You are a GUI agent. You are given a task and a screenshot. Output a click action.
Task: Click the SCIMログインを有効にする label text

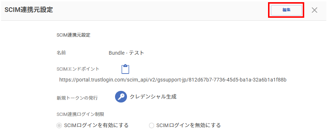96,125
